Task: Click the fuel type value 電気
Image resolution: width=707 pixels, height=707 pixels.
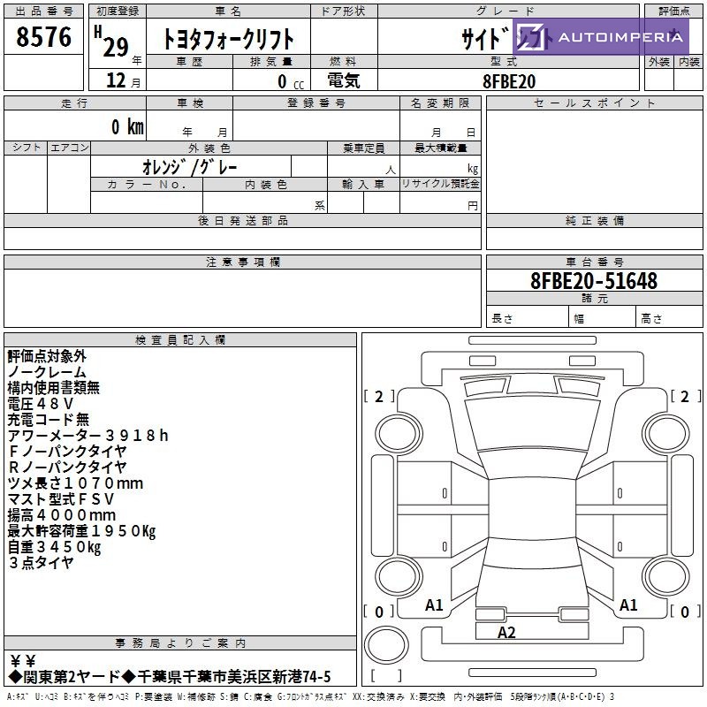Action: click(x=344, y=80)
